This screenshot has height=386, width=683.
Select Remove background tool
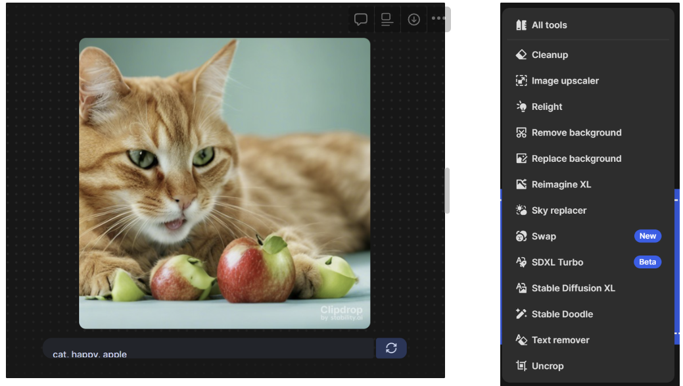click(x=577, y=132)
